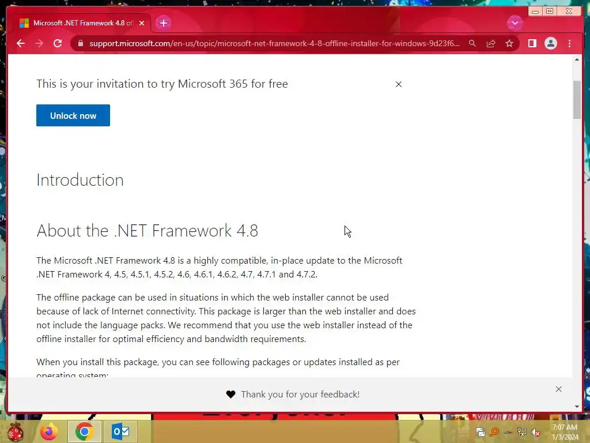Click the About the .NET Framework 4.8 heading

pos(147,231)
